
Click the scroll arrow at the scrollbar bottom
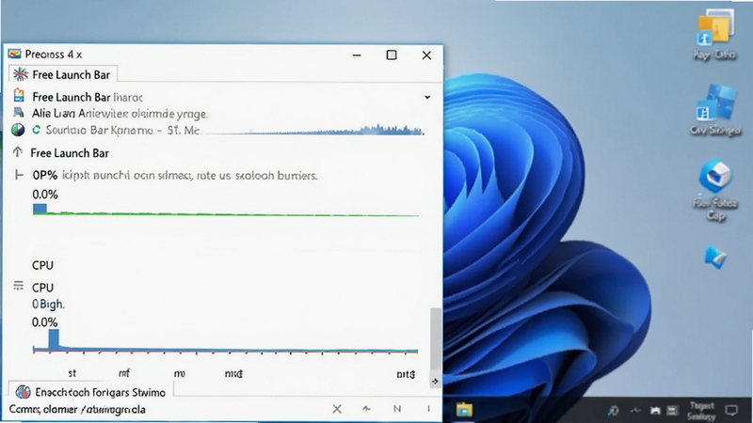click(435, 382)
